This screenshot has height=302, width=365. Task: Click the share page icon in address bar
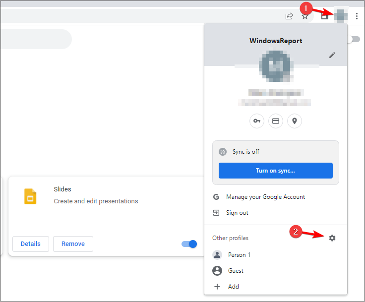[x=289, y=16]
